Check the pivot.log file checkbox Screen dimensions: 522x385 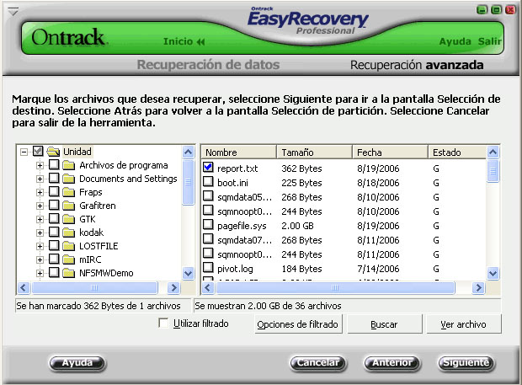[x=208, y=267]
